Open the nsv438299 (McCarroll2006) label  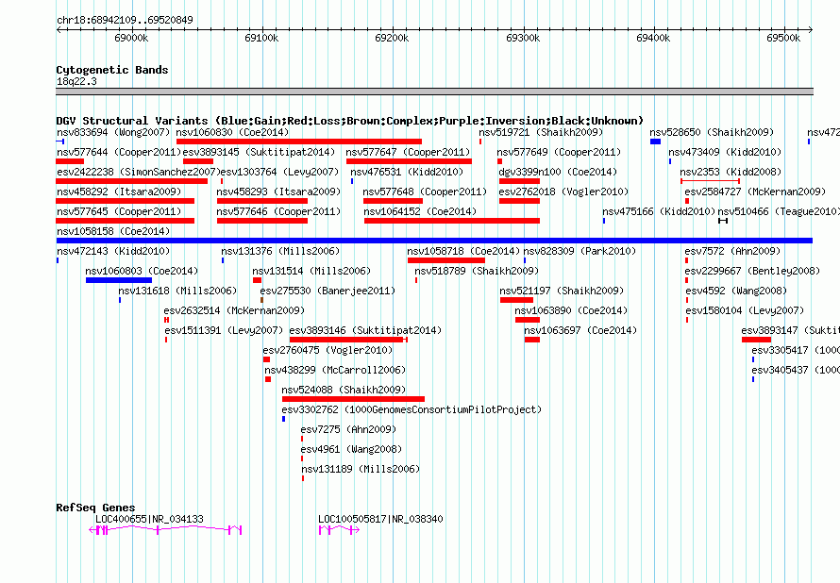pyautogui.click(x=335, y=370)
